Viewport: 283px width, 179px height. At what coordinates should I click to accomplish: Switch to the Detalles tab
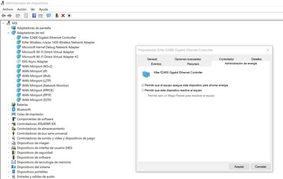click(256, 59)
